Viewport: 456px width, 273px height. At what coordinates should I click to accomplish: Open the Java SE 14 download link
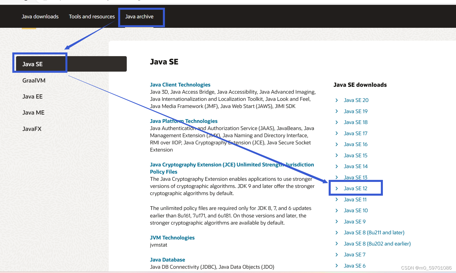point(356,166)
